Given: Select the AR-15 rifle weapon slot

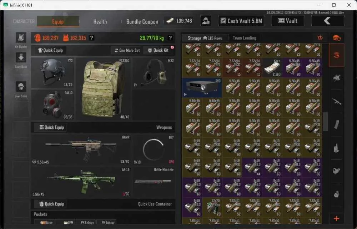Looking at the screenshot, I should click(81, 182).
